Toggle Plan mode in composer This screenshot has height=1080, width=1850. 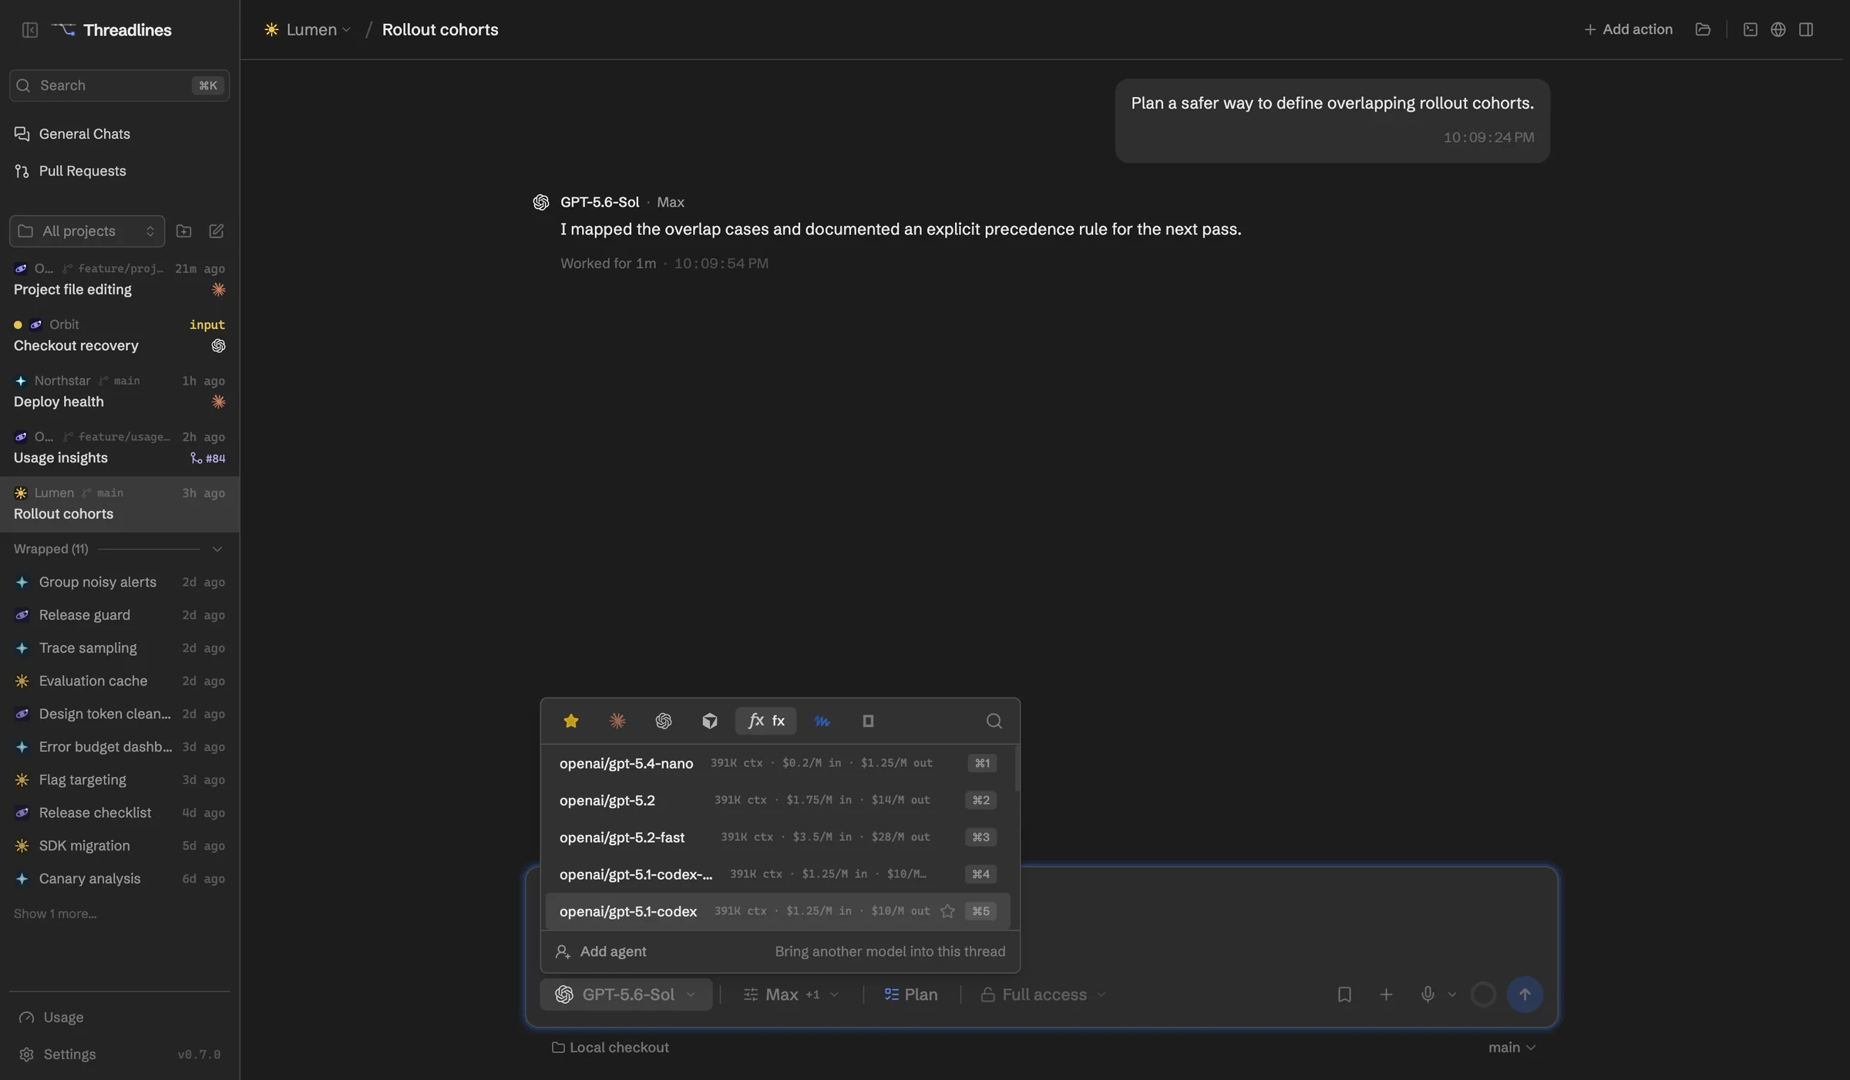tap(911, 994)
